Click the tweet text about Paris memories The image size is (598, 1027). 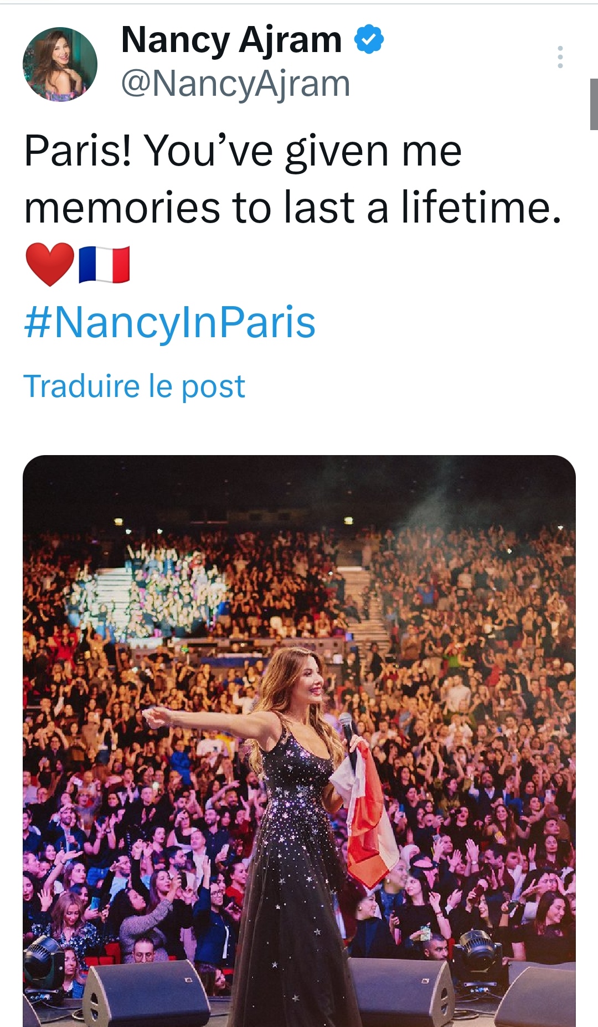point(292,179)
